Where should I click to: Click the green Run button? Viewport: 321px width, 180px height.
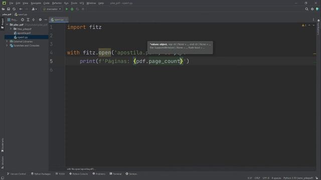(x=67, y=9)
